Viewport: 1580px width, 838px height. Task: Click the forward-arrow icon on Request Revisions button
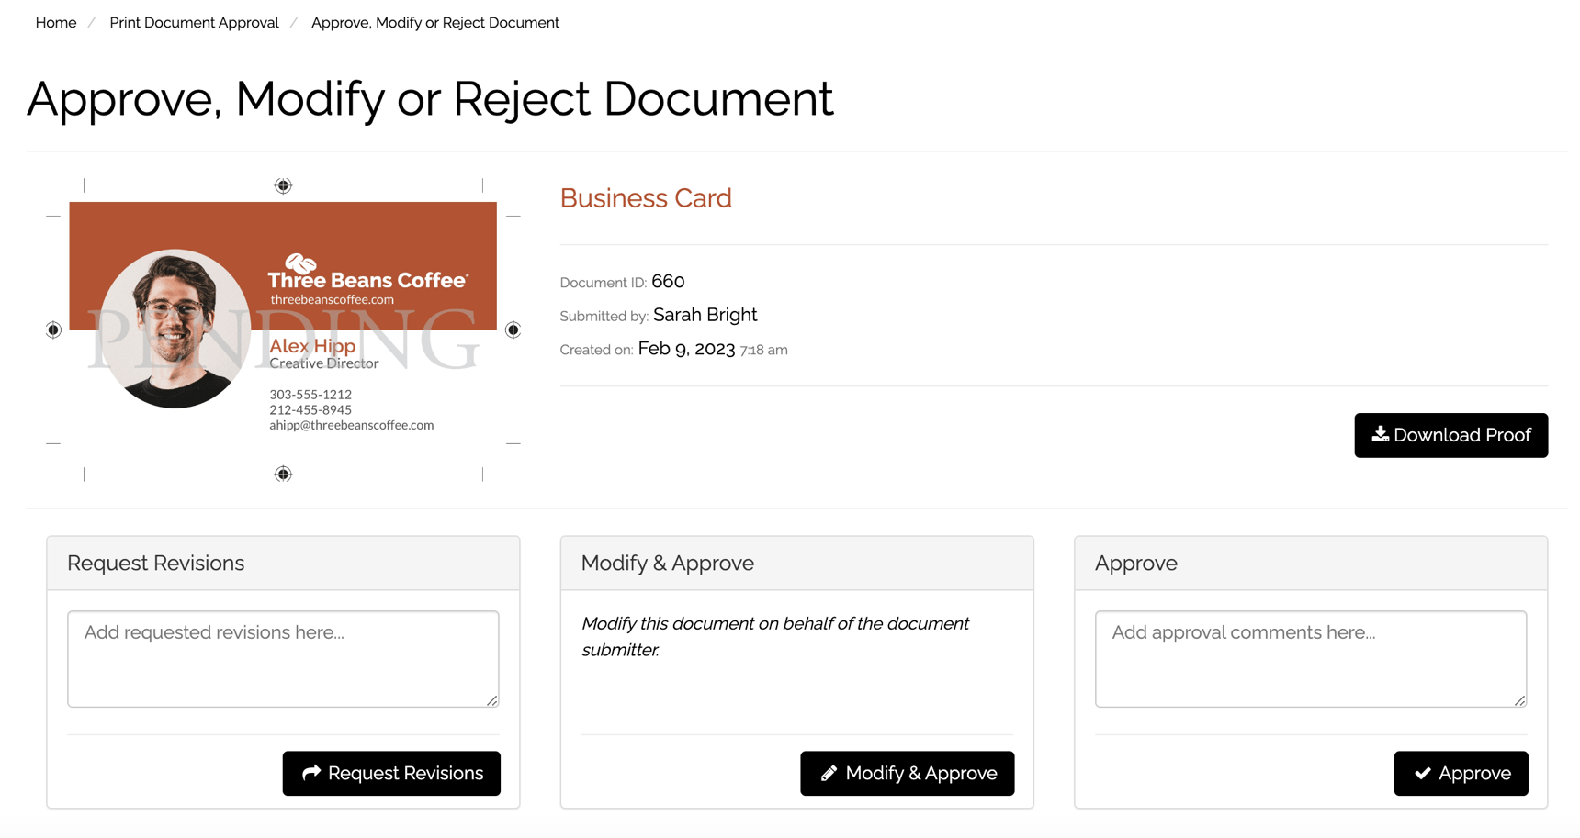pyautogui.click(x=310, y=773)
